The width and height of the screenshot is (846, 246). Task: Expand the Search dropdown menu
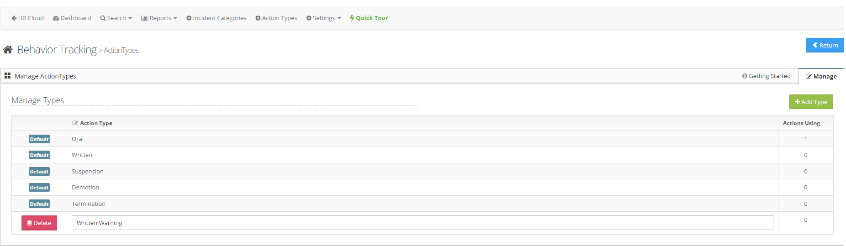116,18
